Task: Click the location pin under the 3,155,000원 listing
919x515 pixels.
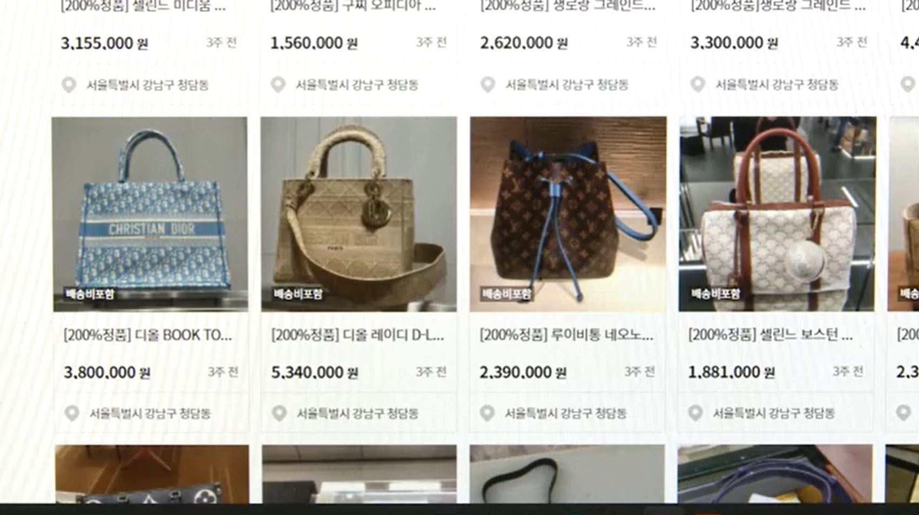Action: tap(69, 85)
